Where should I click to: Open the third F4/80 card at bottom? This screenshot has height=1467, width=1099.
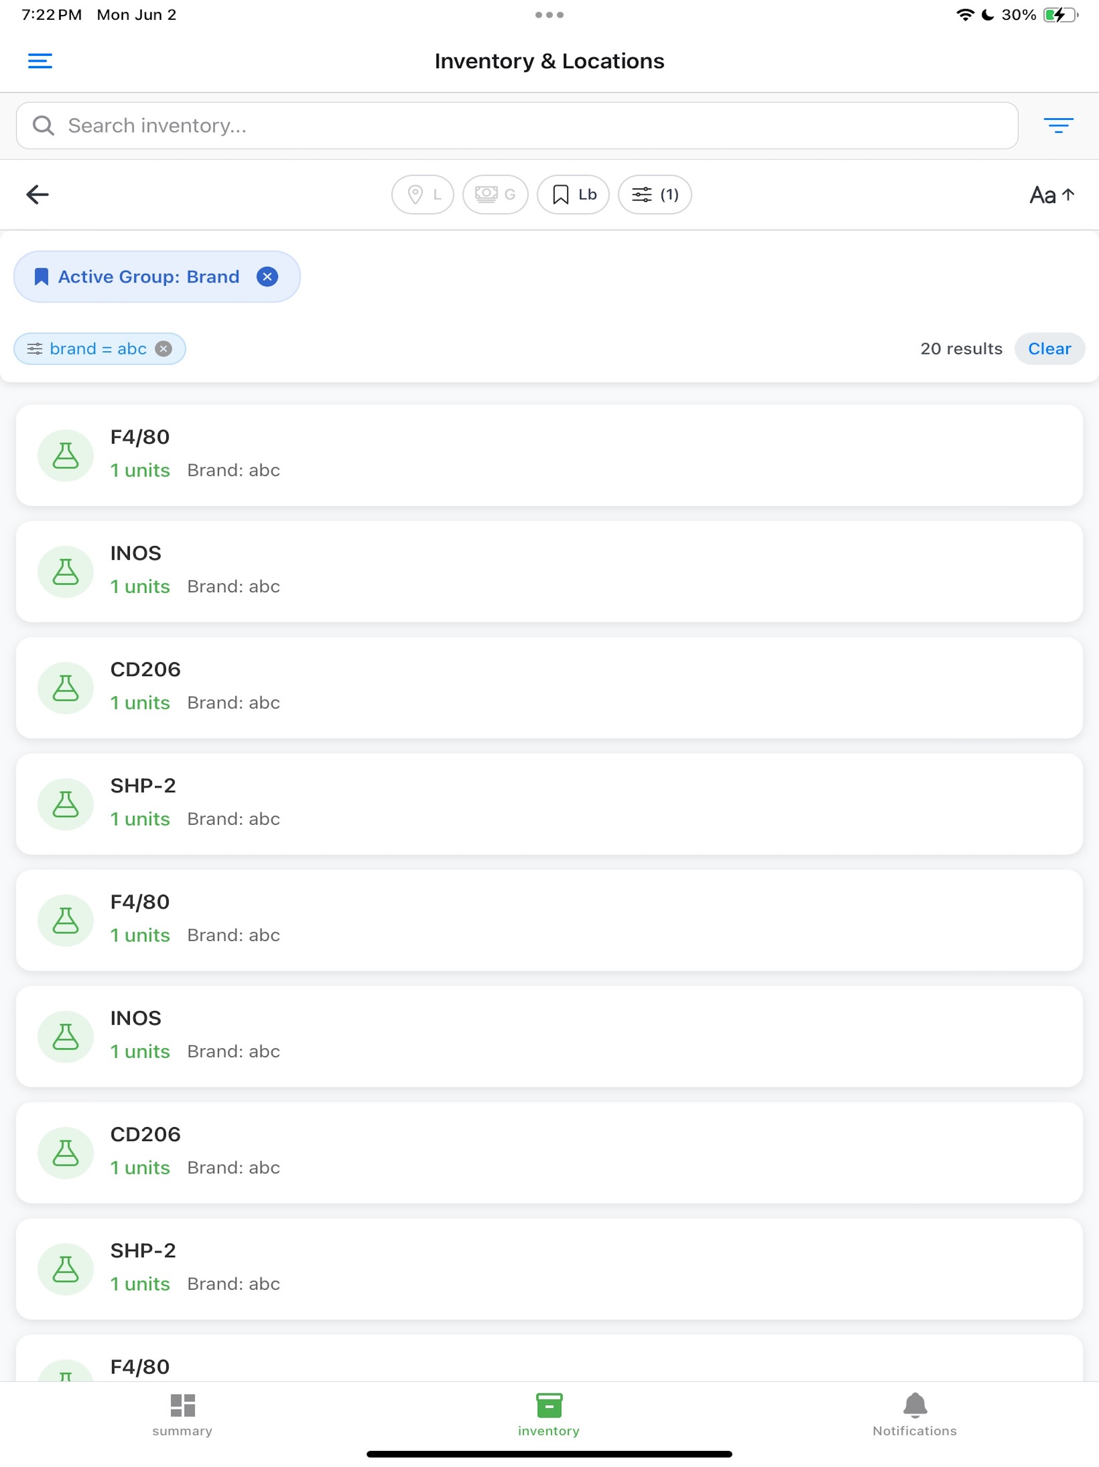point(549,1358)
